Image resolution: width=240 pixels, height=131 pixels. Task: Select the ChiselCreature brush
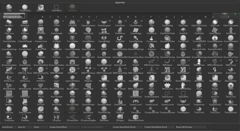[x=88, y=23]
